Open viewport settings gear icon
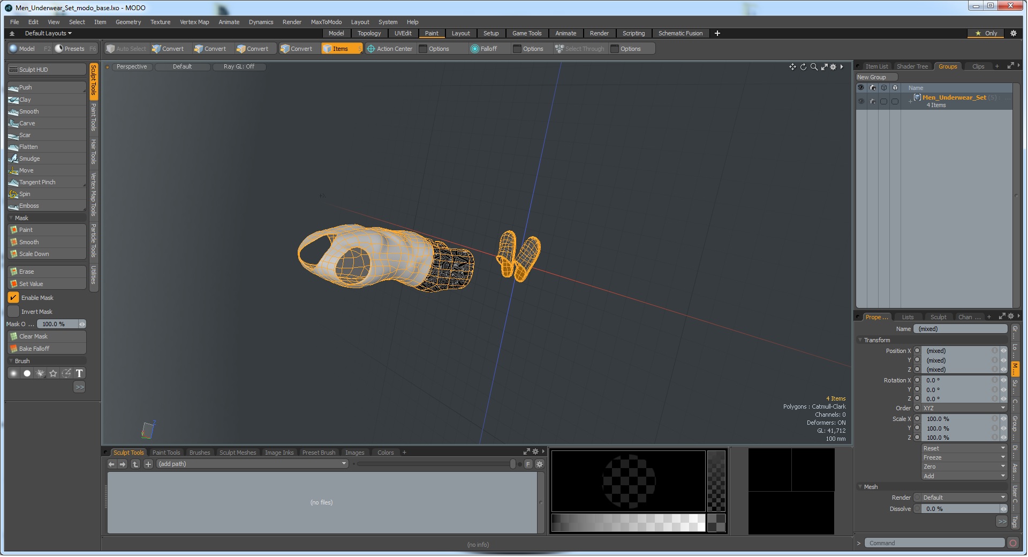This screenshot has width=1028, height=557. pos(833,67)
